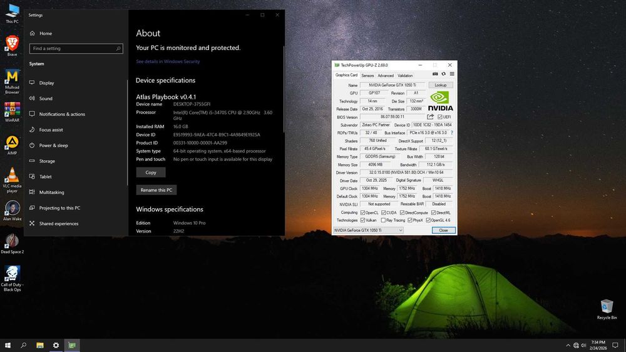Click Rename this PC button
This screenshot has height=352, width=626.
156,189
